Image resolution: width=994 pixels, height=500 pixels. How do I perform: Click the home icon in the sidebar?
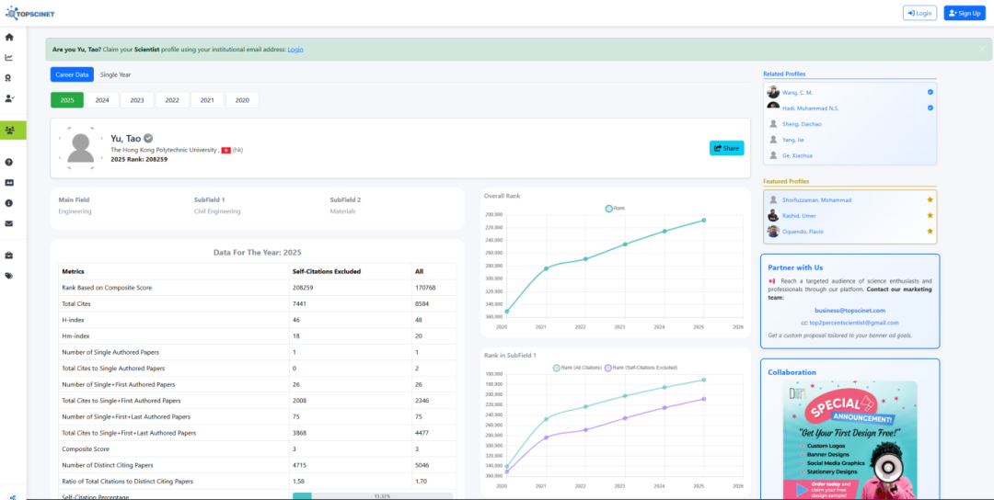point(9,38)
